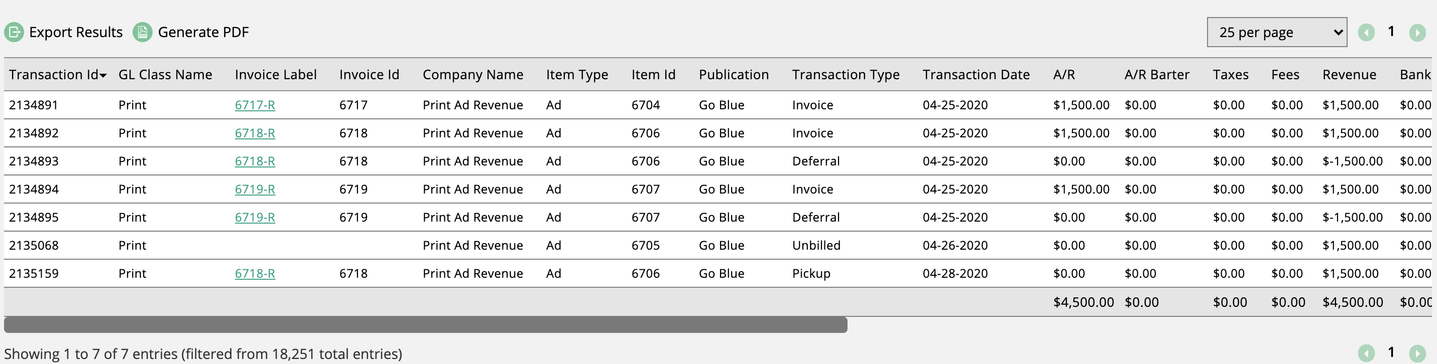Viewport: 1437px width, 364px height.
Task: Click page number 1 at top right
Action: point(1392,32)
